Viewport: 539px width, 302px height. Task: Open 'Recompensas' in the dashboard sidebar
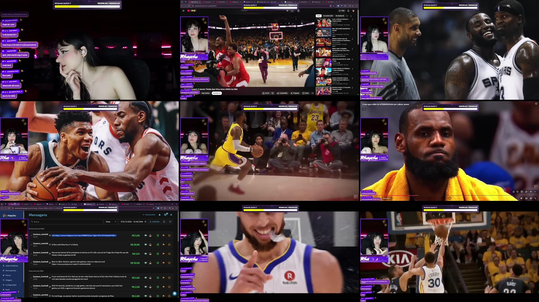(x=11, y=271)
